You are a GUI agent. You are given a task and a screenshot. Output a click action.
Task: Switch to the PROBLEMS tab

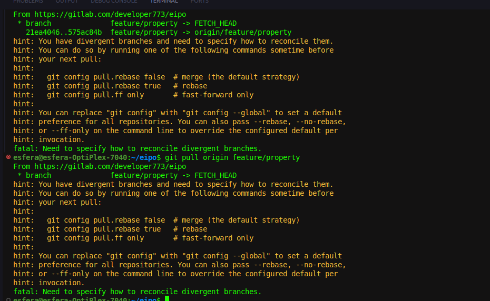pyautogui.click(x=28, y=2)
